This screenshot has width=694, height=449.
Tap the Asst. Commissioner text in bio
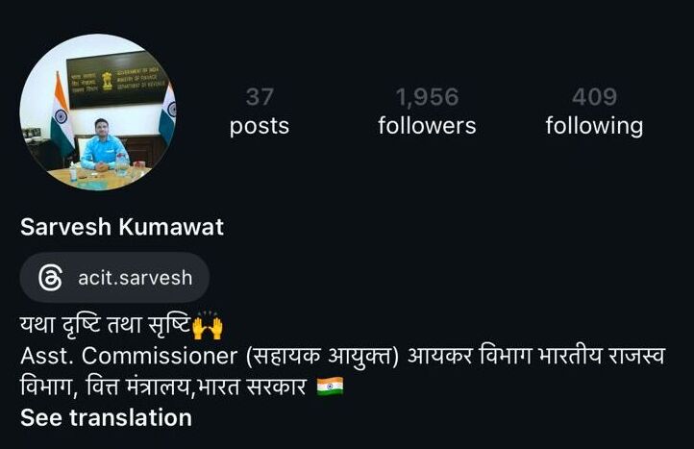(129, 356)
